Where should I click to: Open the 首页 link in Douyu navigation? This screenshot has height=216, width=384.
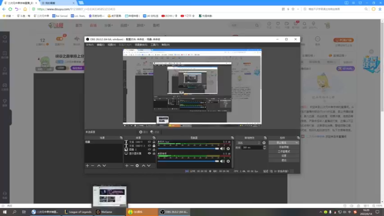coord(79,25)
